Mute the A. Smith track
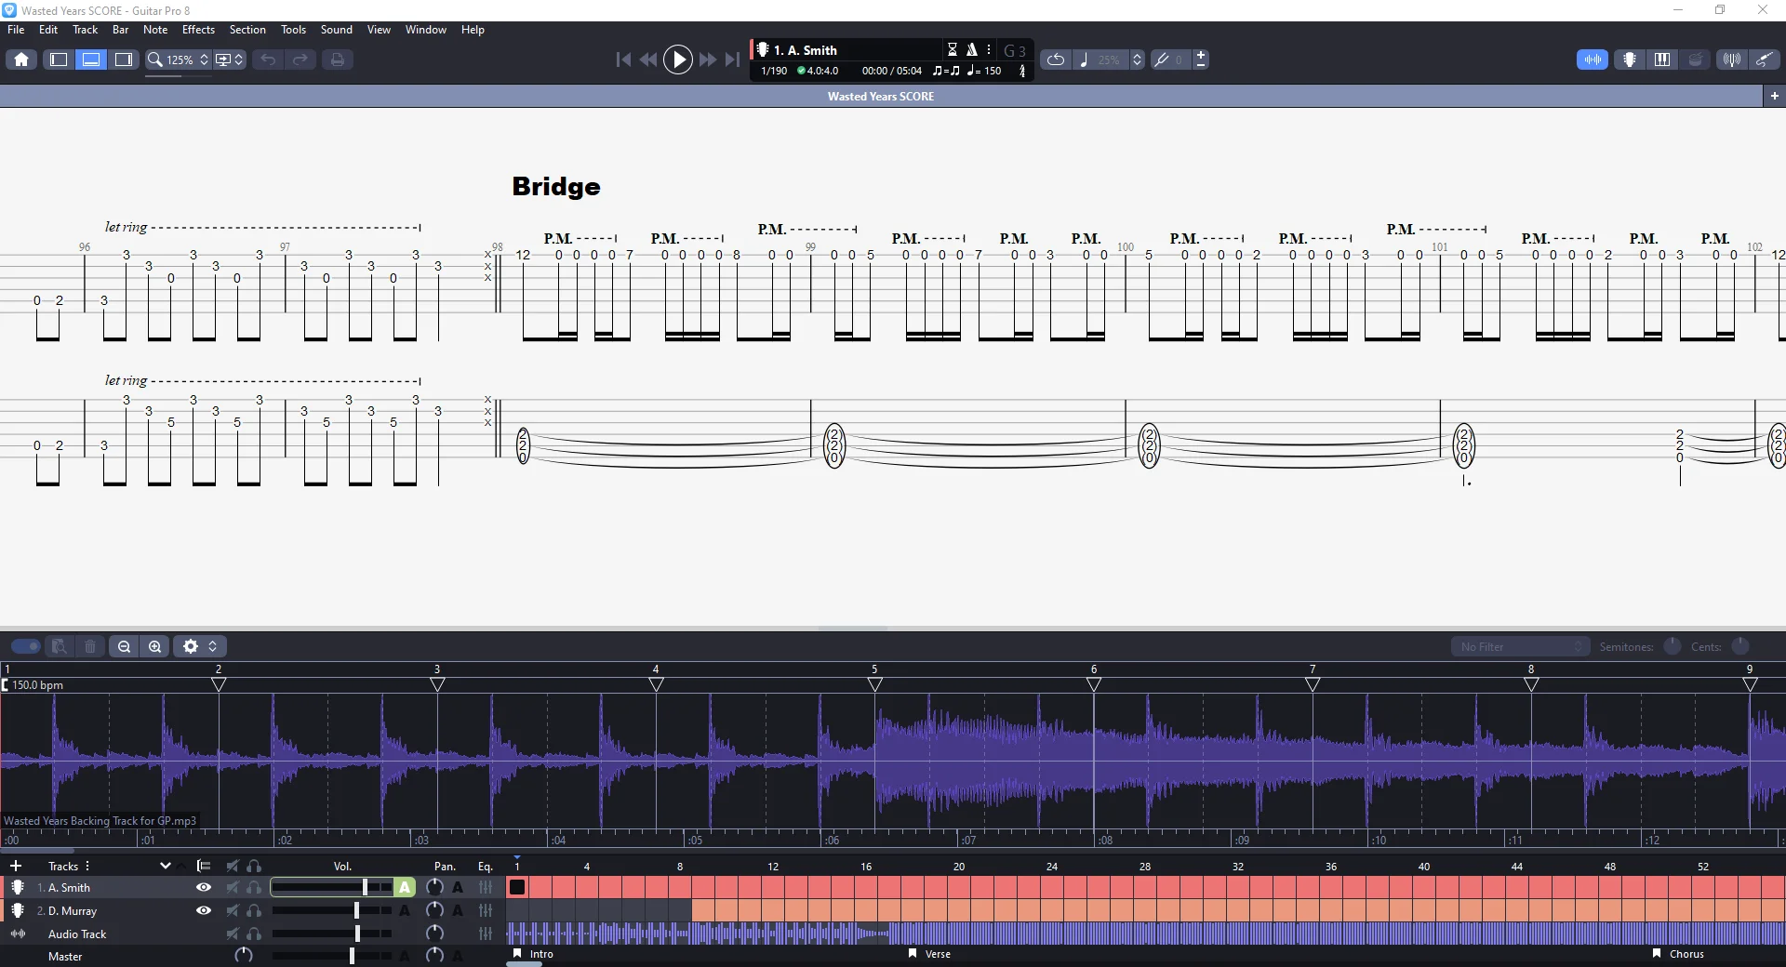 [x=233, y=888]
